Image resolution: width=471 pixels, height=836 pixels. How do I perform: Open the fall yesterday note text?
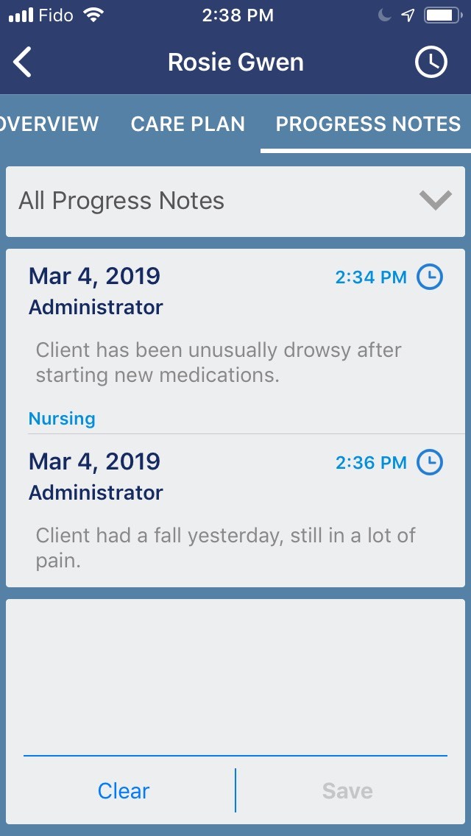pyautogui.click(x=225, y=548)
